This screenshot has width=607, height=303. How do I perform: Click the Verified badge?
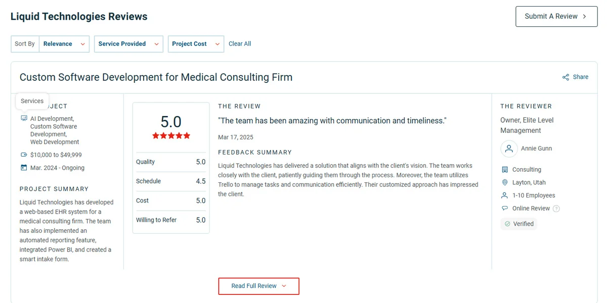tap(519, 224)
